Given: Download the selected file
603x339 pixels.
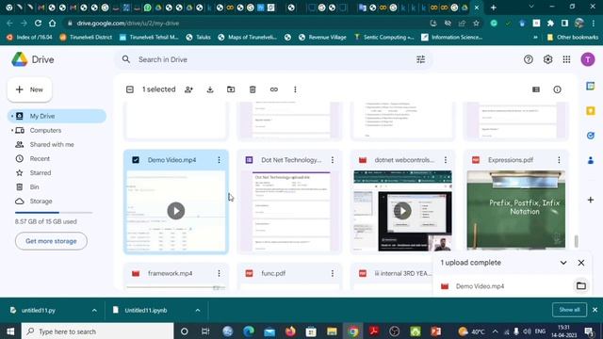Looking at the screenshot, I should tap(210, 89).
